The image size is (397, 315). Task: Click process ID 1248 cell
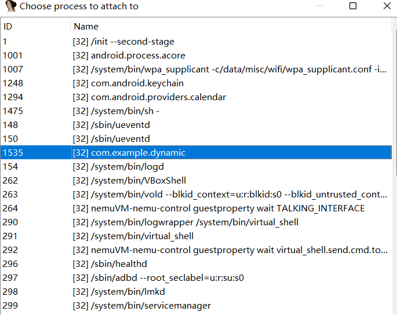[x=13, y=83]
